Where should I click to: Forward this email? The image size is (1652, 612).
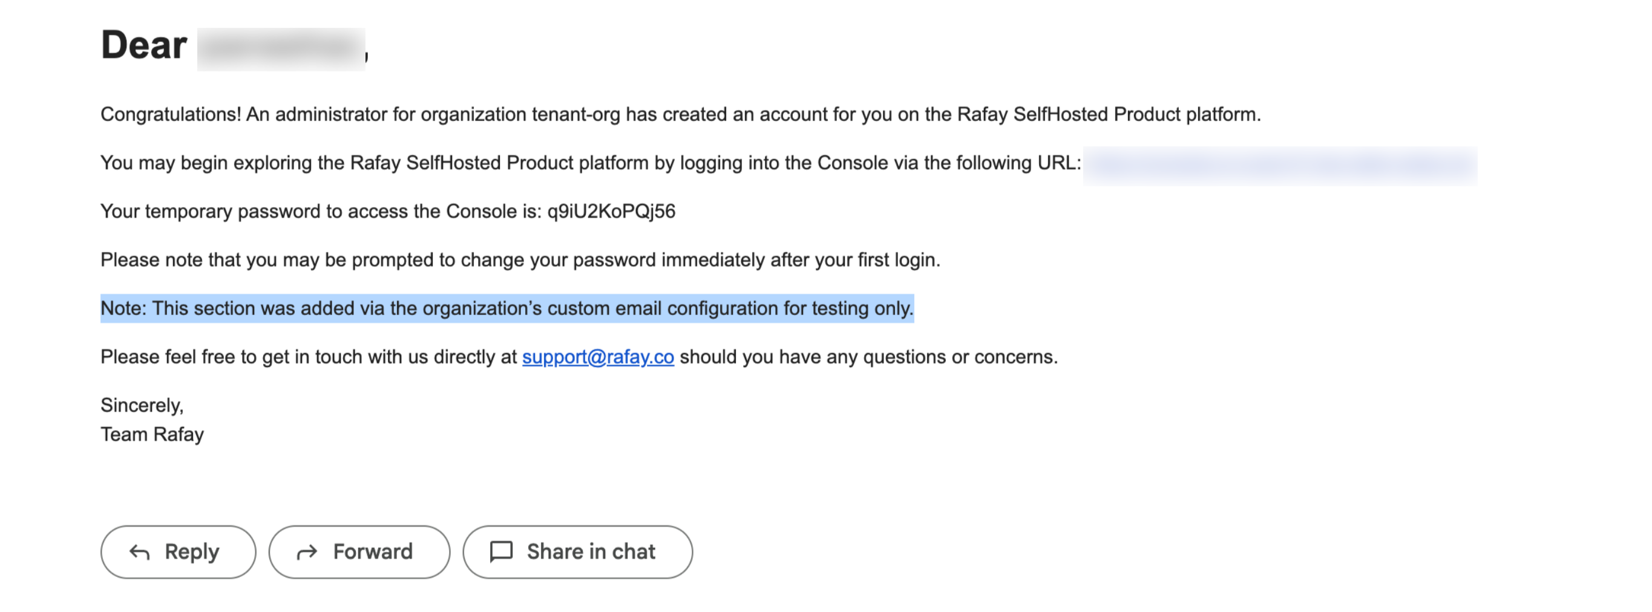tap(359, 552)
